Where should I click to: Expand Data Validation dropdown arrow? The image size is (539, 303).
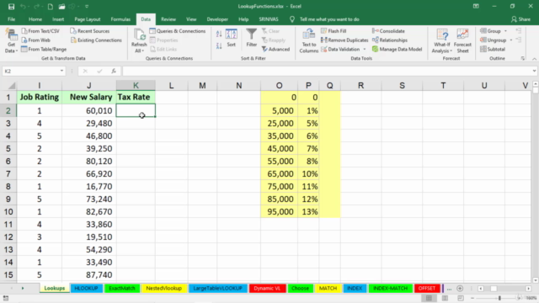365,49
